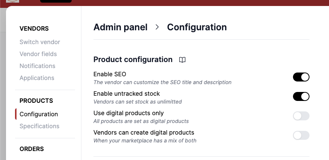Click the PRODUCTS sidebar section header
Screen dimensions: 329x160
[x=36, y=101]
